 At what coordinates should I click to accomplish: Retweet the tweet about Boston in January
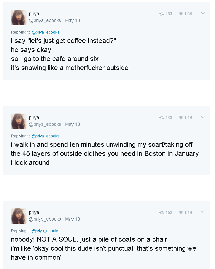166,118
